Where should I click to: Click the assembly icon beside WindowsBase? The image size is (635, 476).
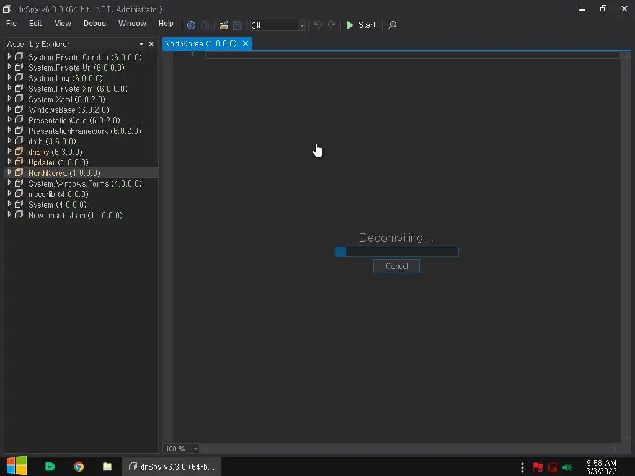pos(19,110)
